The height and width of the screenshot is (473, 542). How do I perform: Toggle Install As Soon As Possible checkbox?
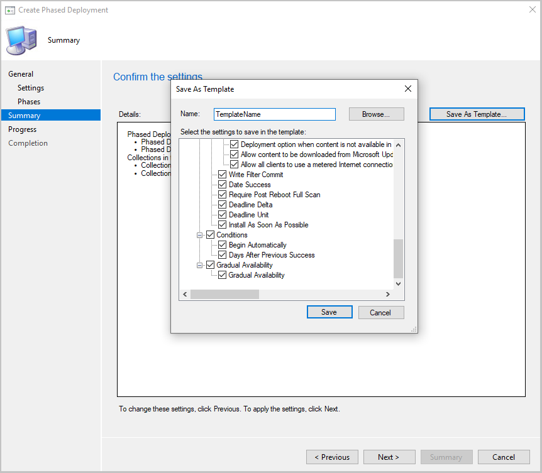(222, 225)
